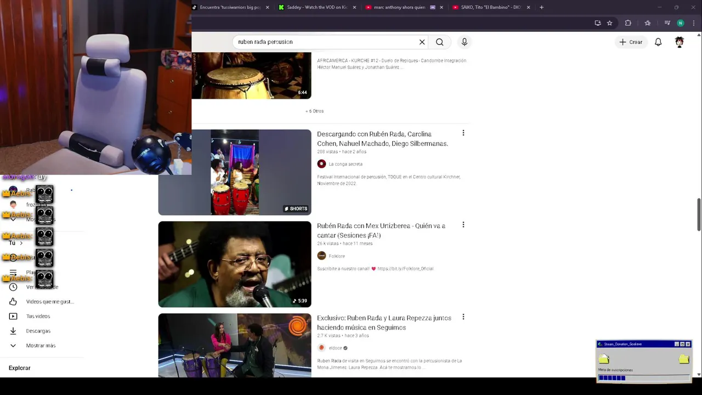Open options for Exclusivo Ruben Rada video

click(463, 317)
